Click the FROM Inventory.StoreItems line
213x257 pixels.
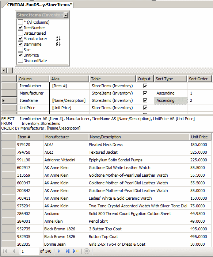click(x=31, y=123)
